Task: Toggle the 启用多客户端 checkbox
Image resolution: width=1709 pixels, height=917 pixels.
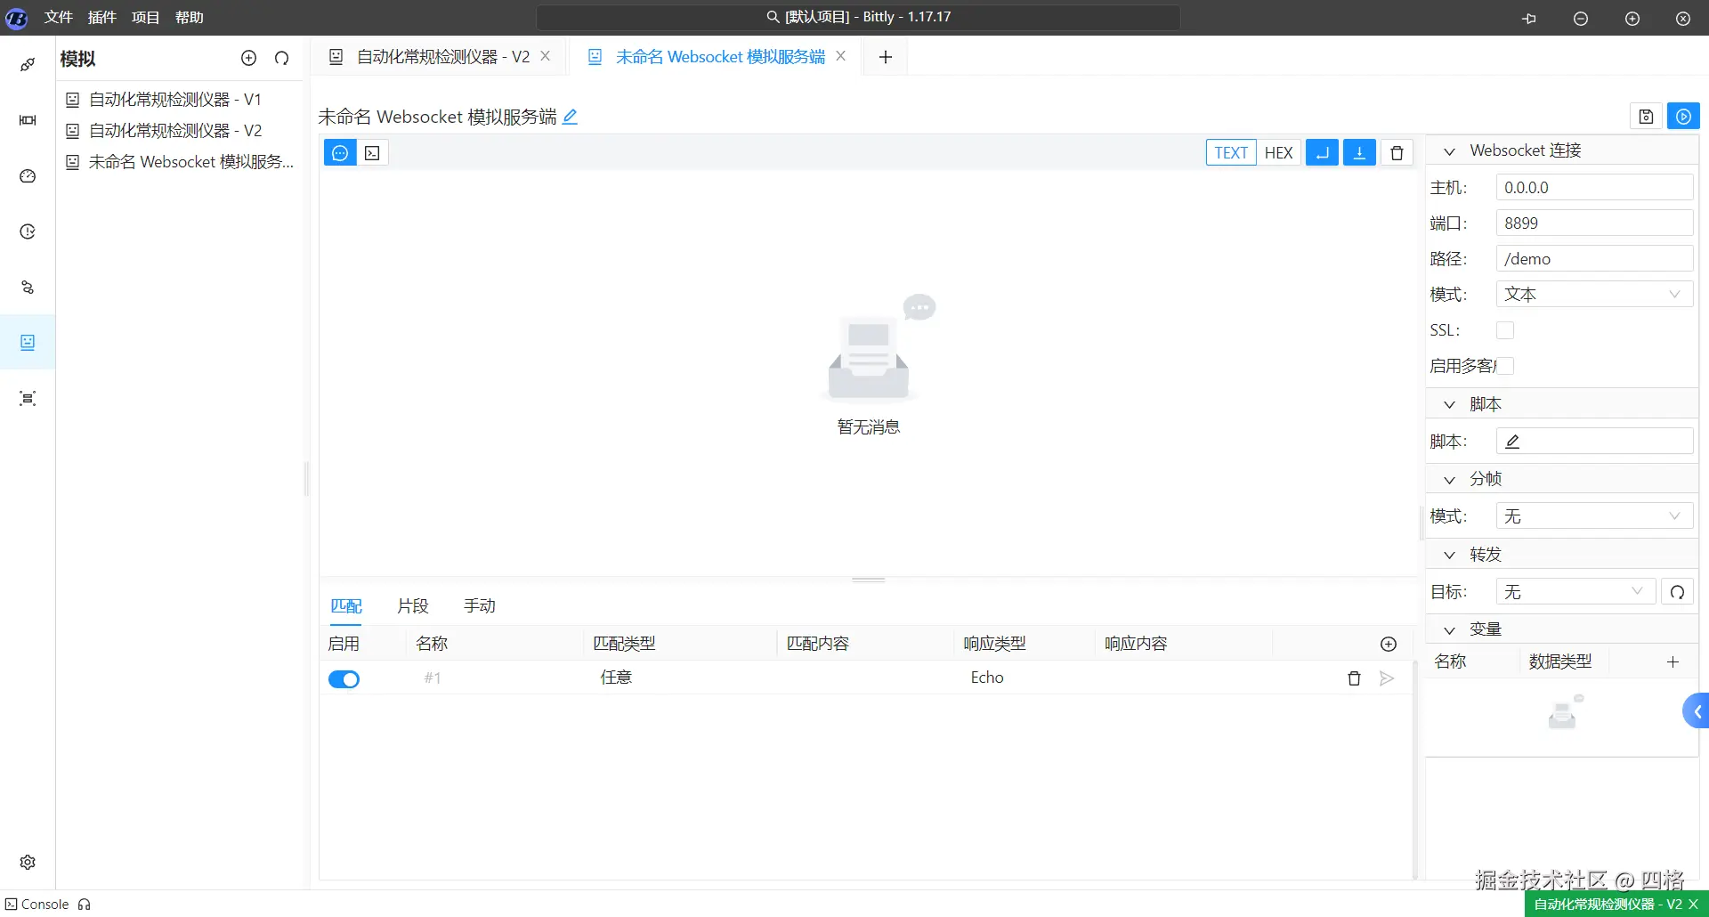Action: tap(1505, 366)
